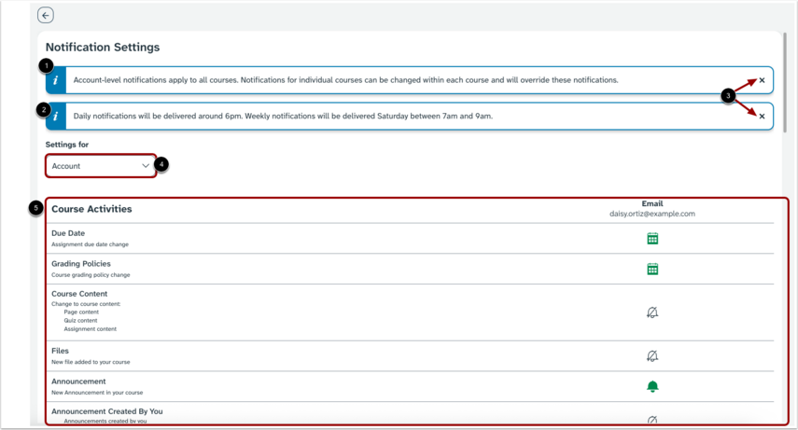This screenshot has width=798, height=430.
Task: Click the Due Date row label
Action: [68, 233]
